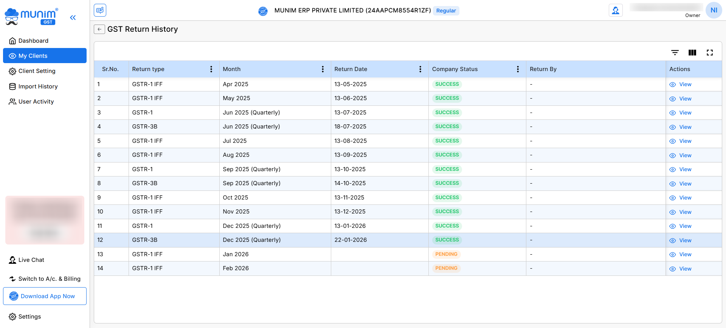This screenshot has height=328, width=726.
Task: Go to Dashboard in sidebar
Action: 33,41
